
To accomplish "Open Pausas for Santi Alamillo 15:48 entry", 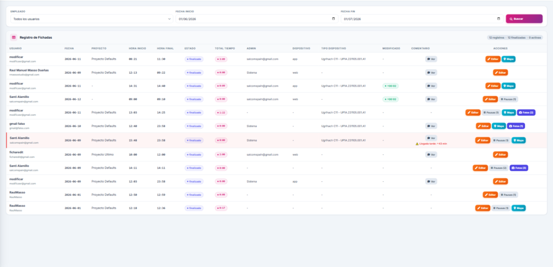I will click(x=501, y=140).
